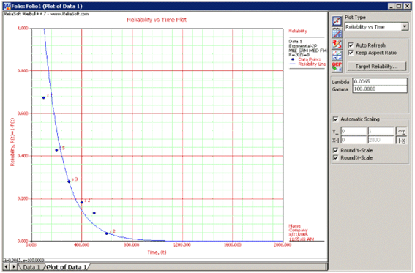Image resolution: width=415 pixels, height=273 pixels.
Task: Select the Plot of Data 1 tab
Action: tap(67, 267)
